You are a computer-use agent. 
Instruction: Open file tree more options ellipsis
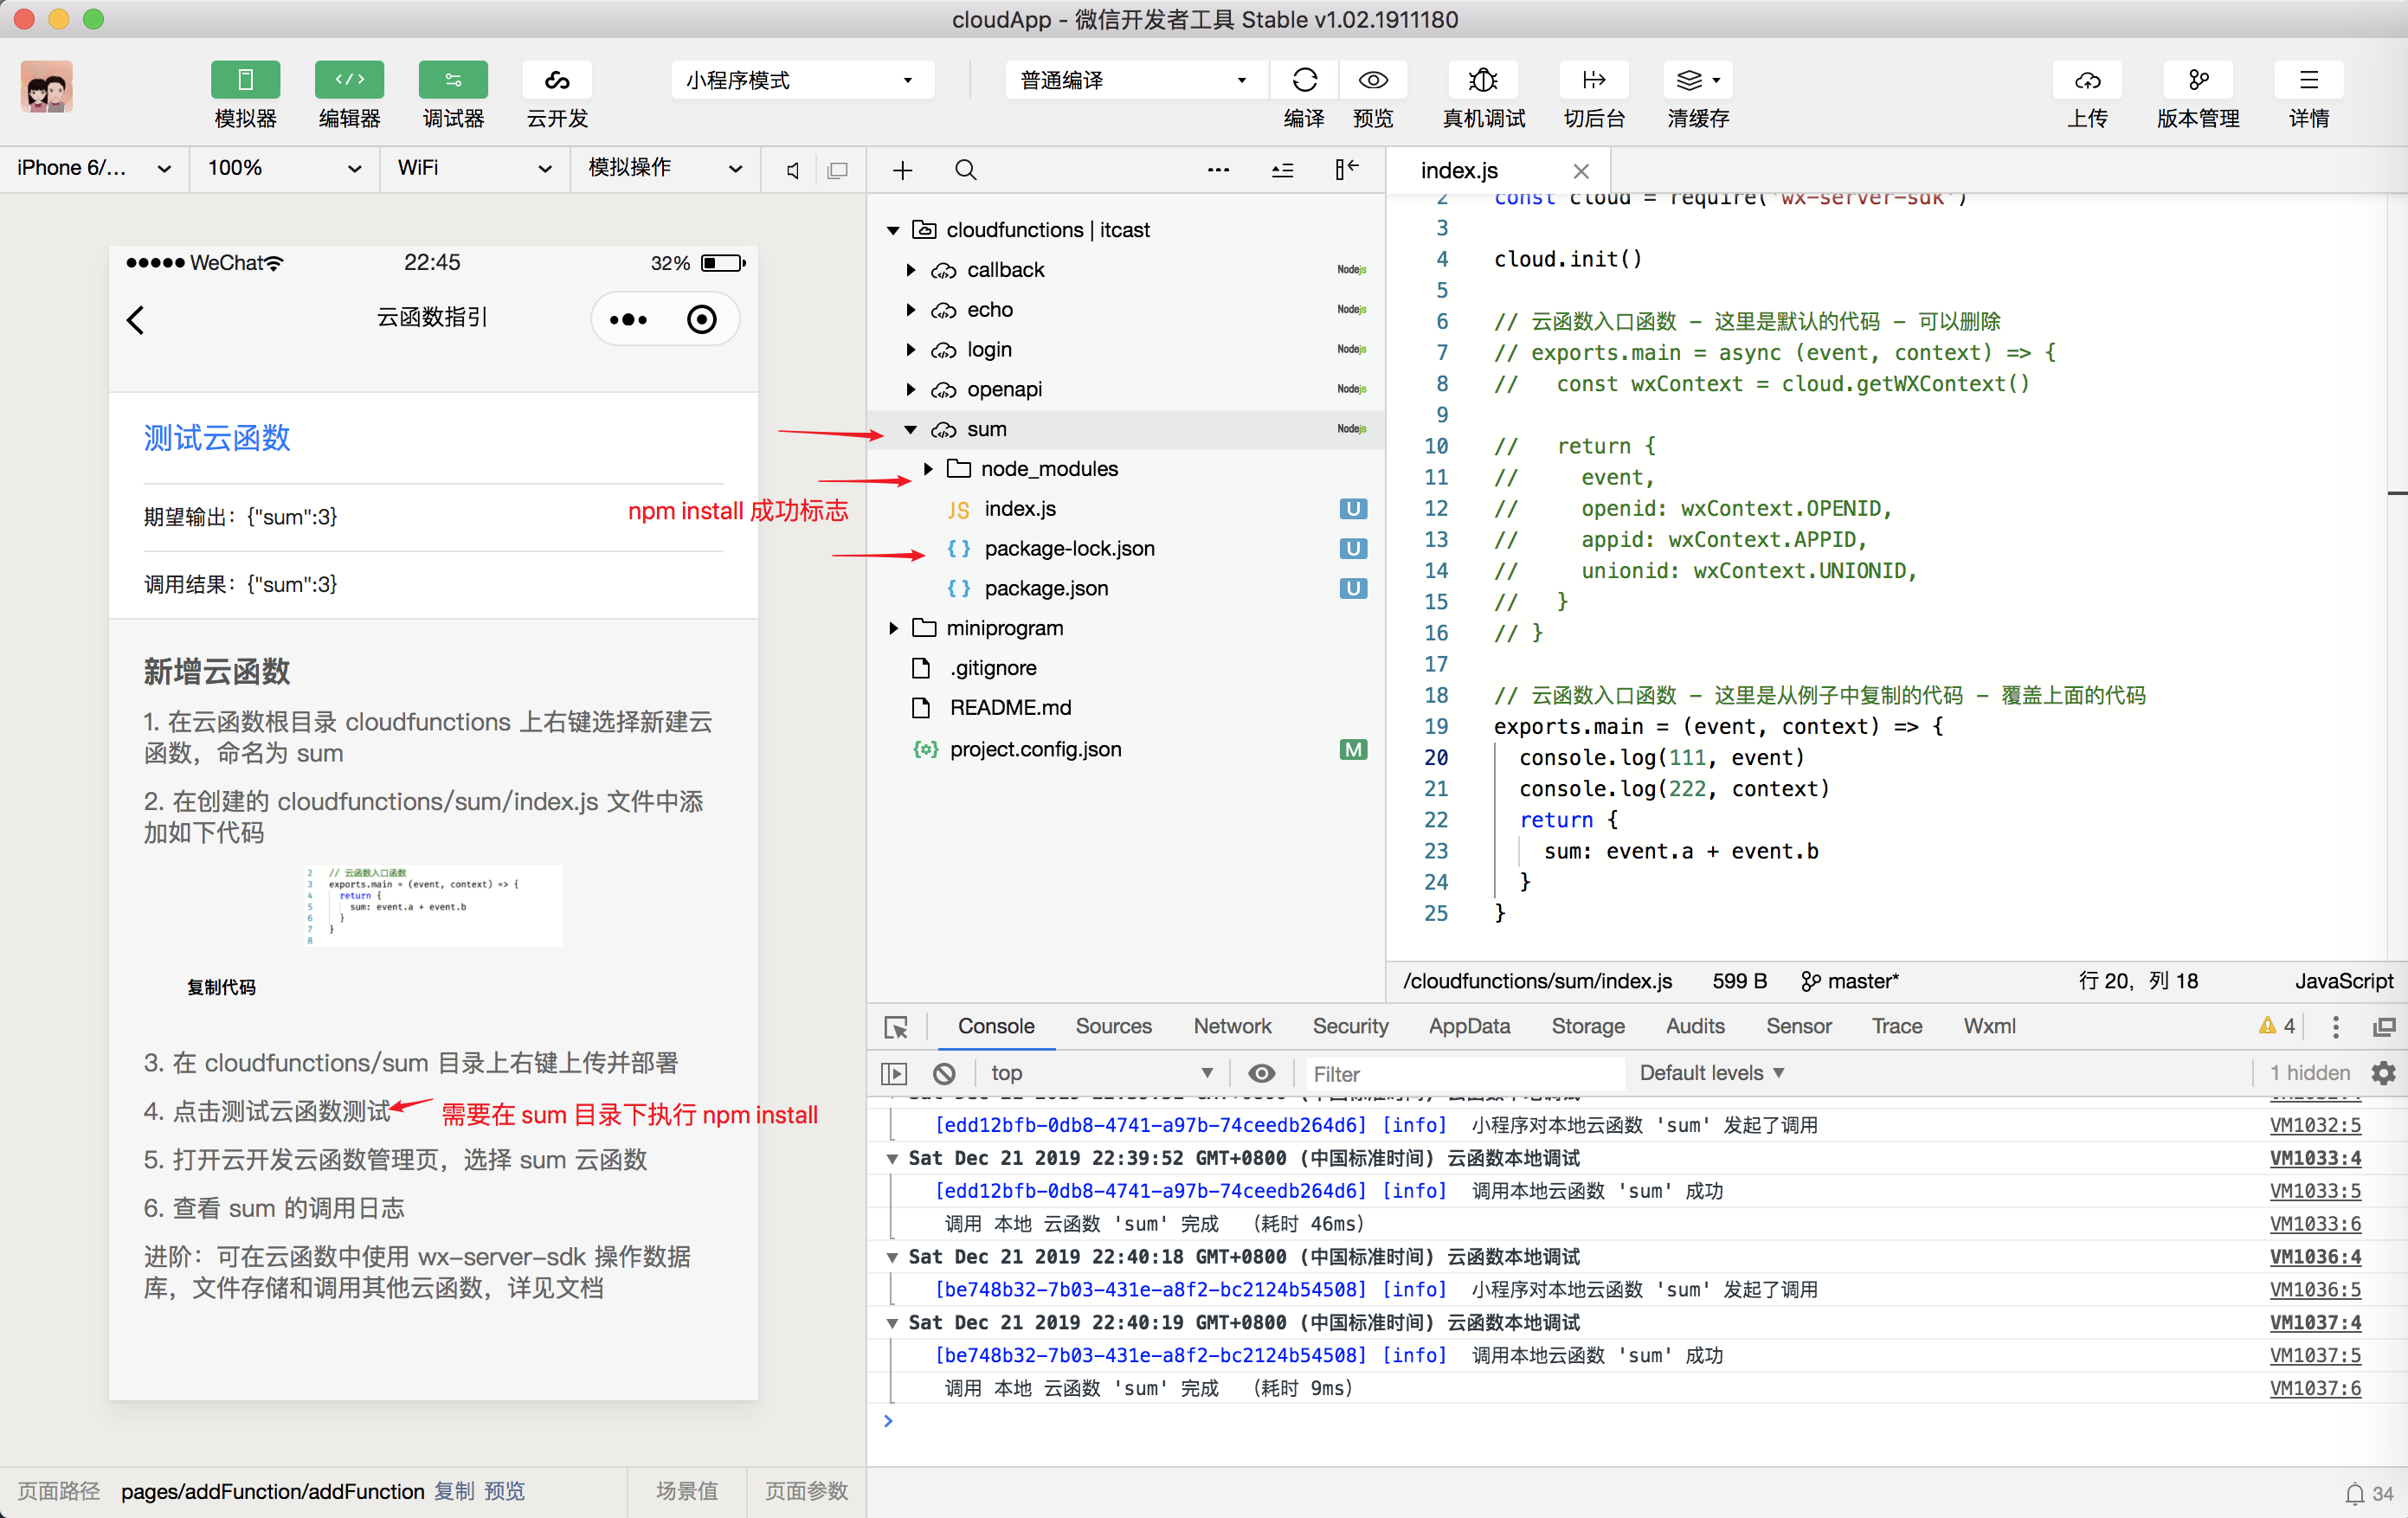click(1218, 170)
